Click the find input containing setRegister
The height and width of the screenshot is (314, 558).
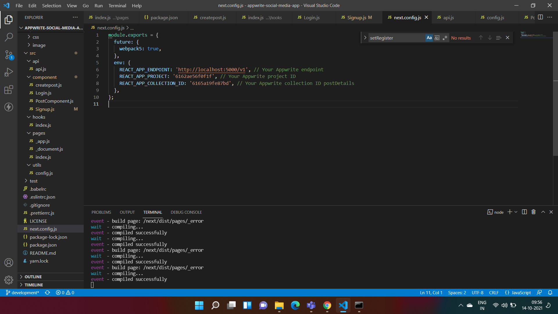[x=397, y=38]
